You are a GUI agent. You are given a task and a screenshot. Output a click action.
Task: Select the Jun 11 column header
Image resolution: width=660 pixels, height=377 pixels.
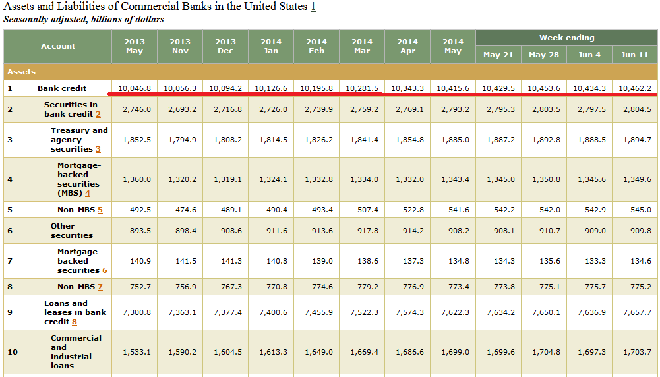coord(634,55)
